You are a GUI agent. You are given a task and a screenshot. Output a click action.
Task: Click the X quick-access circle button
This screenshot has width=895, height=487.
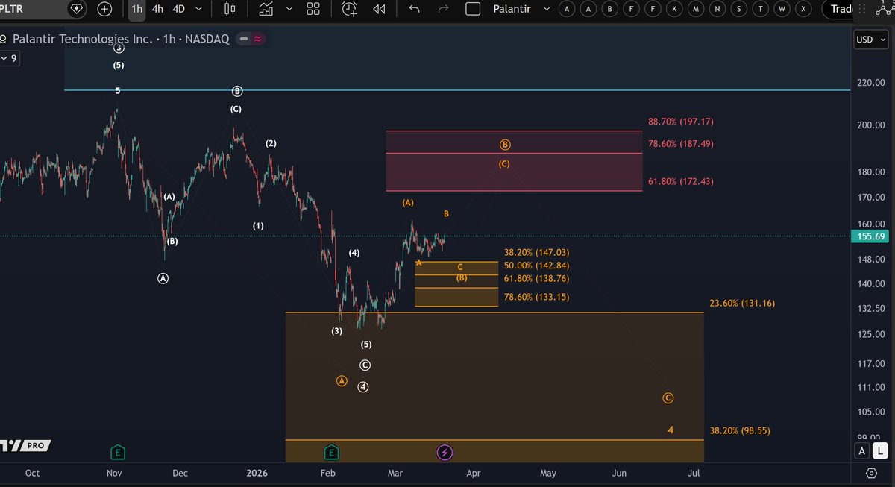tap(803, 9)
